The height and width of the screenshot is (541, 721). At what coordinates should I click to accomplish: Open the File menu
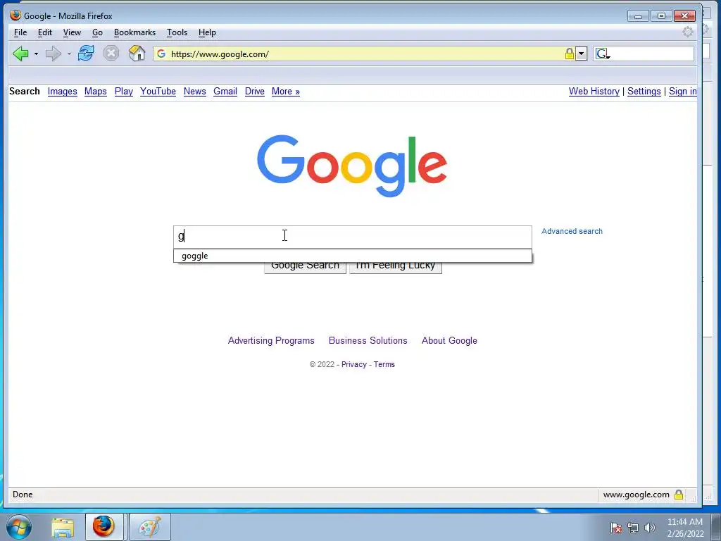pos(20,32)
